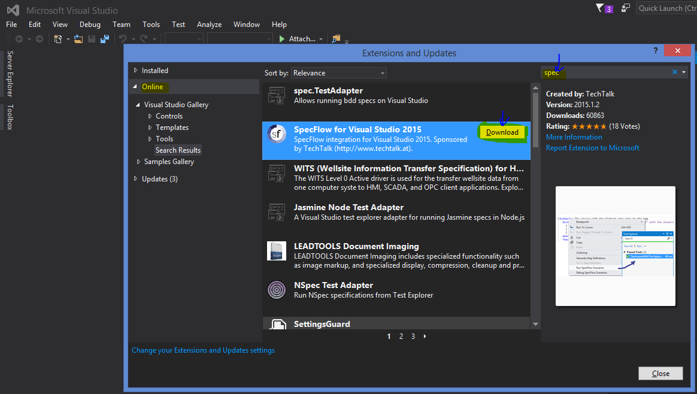Open the Sort by Relevance dropdown
The image size is (697, 394).
pyautogui.click(x=338, y=72)
